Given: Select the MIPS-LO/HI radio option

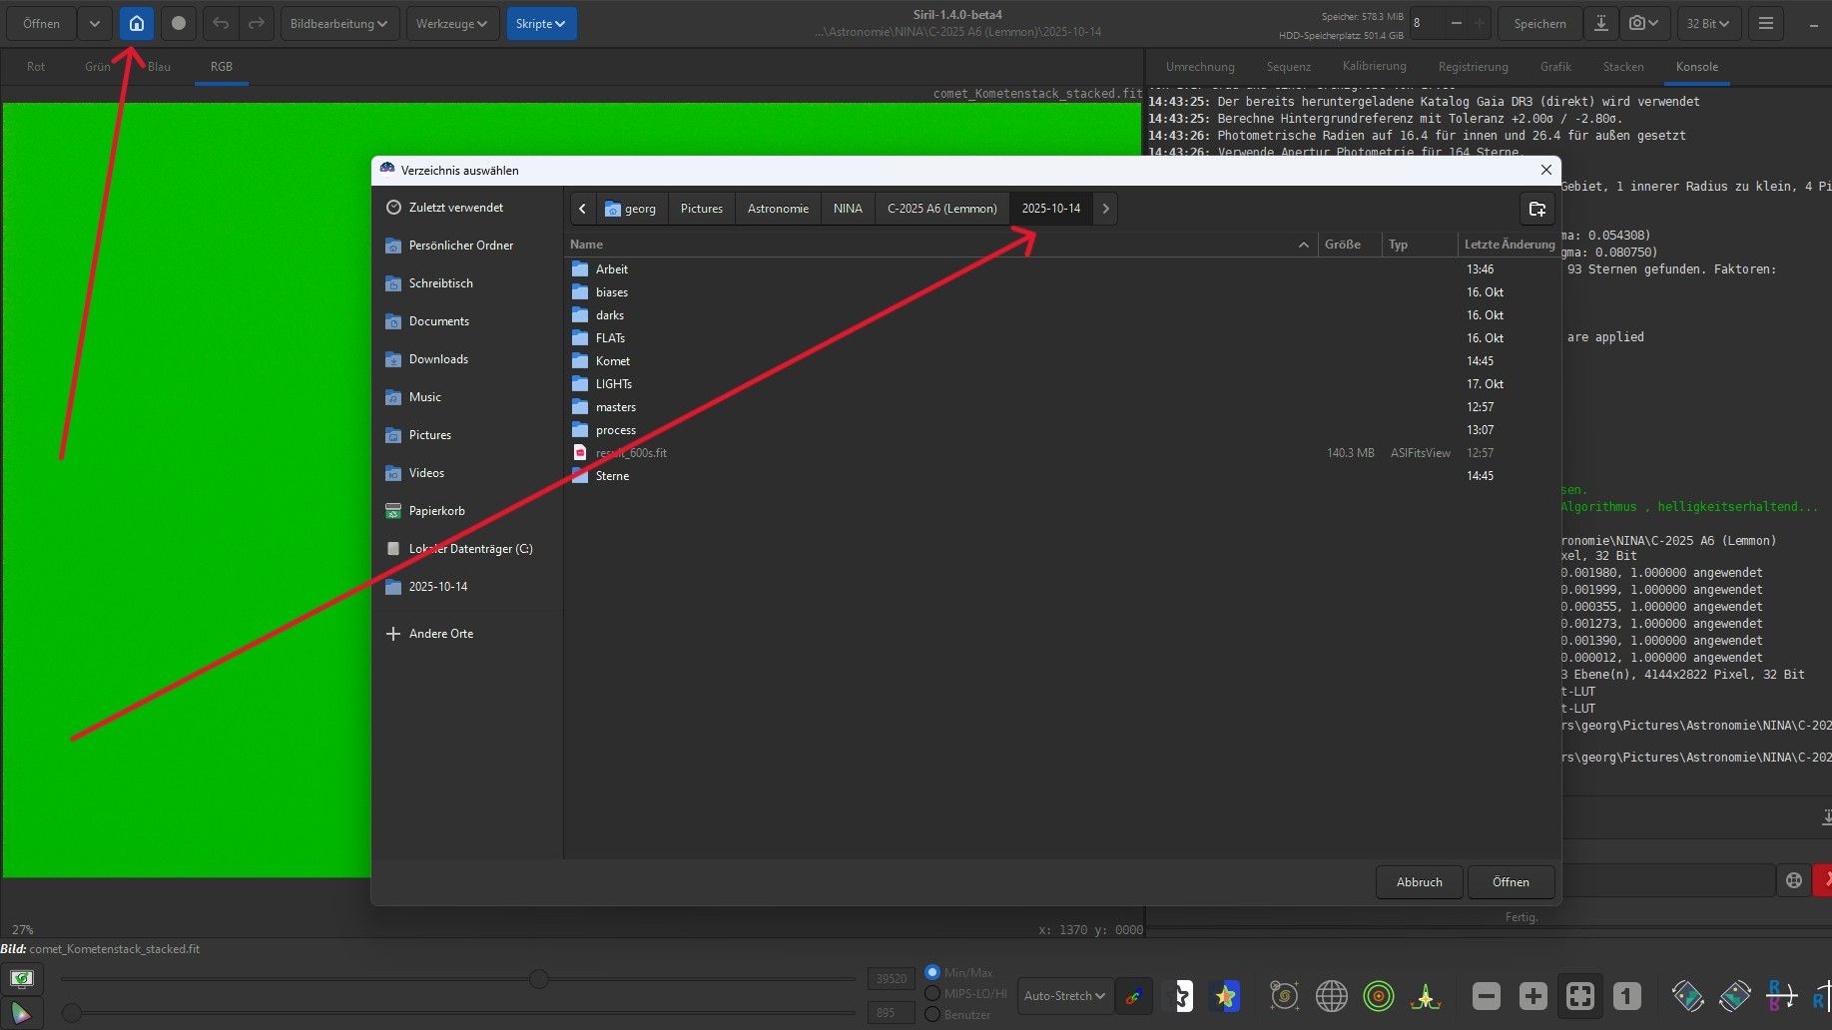Looking at the screenshot, I should point(932,993).
